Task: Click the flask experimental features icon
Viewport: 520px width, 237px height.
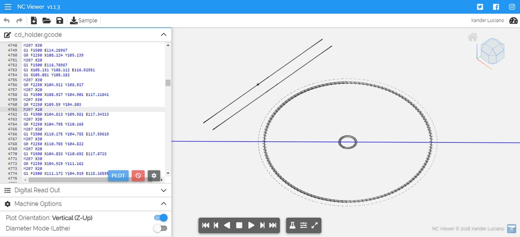Action: click(292, 225)
